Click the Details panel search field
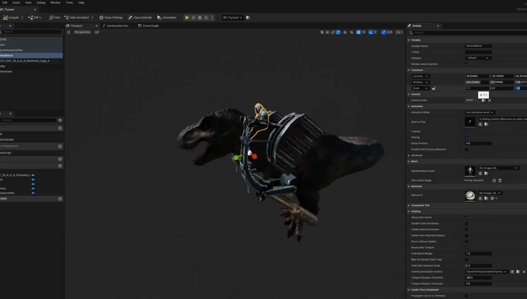This screenshot has width=527, height=299. click(x=469, y=33)
